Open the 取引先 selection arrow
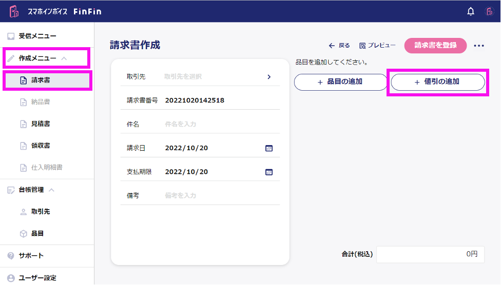Screen dimensions: 501x285 tap(269, 77)
